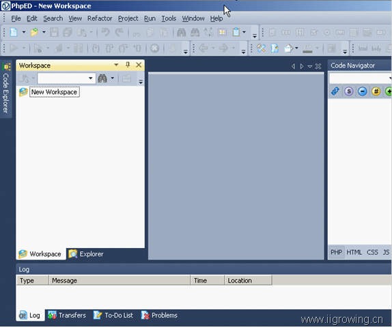Open dropdown next to the home icon

pos(297,48)
